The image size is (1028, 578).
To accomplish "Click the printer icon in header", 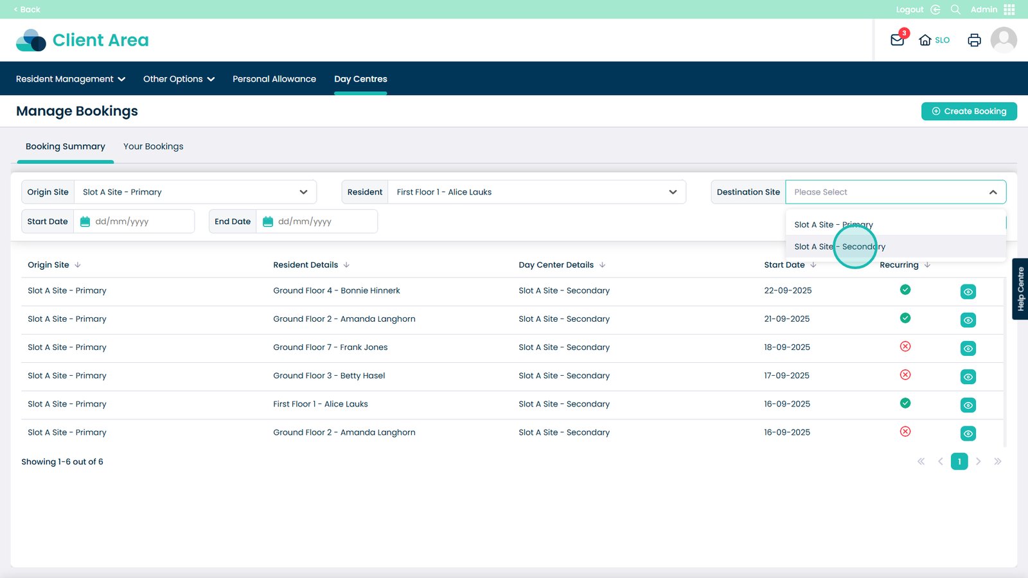I will click(974, 40).
